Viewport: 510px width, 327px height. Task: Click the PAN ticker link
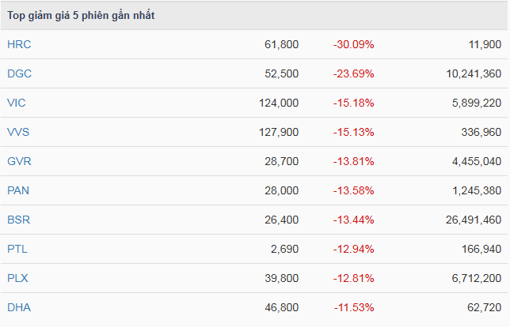click(x=18, y=190)
